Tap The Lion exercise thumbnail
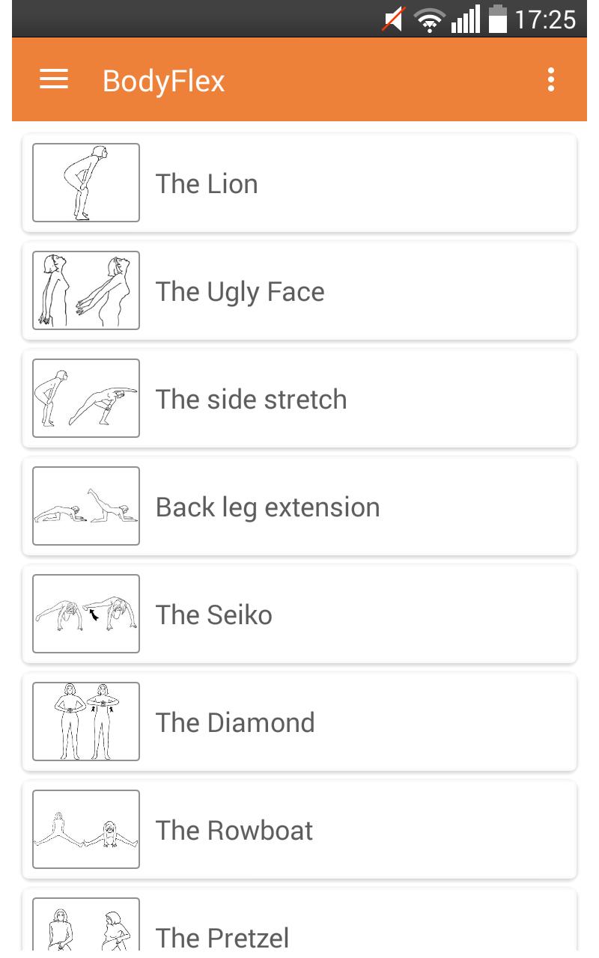Image resolution: width=599 pixels, height=958 pixels. pos(86,183)
